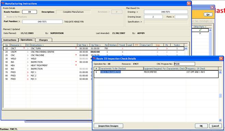Click the X mark in Other Parts list
The image size is (225, 131).
[200, 34]
